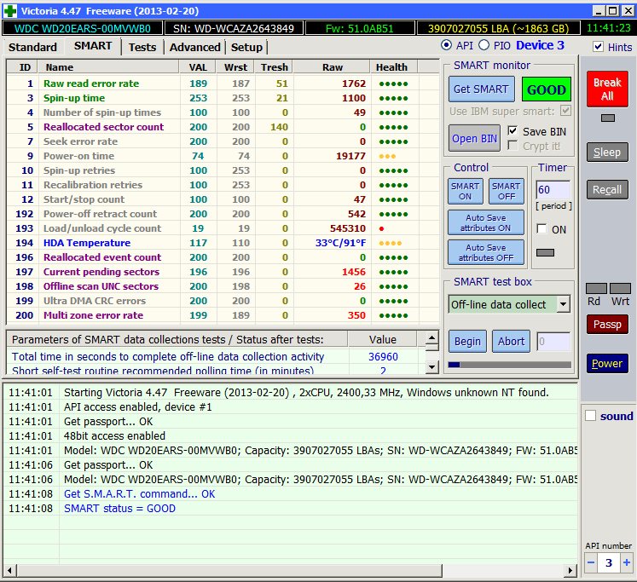Select the Power-on time attribute row

pos(223,156)
